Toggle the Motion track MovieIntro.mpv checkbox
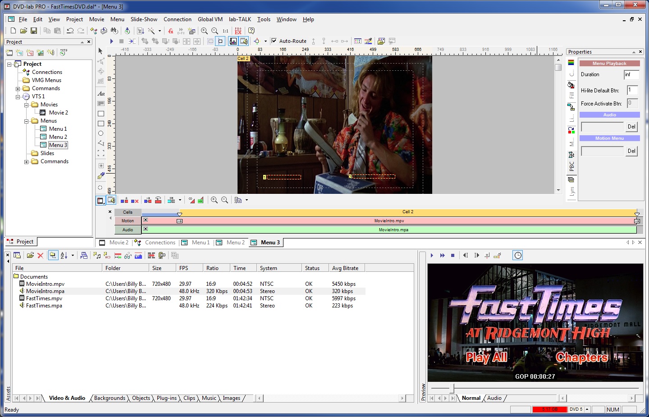 point(146,220)
